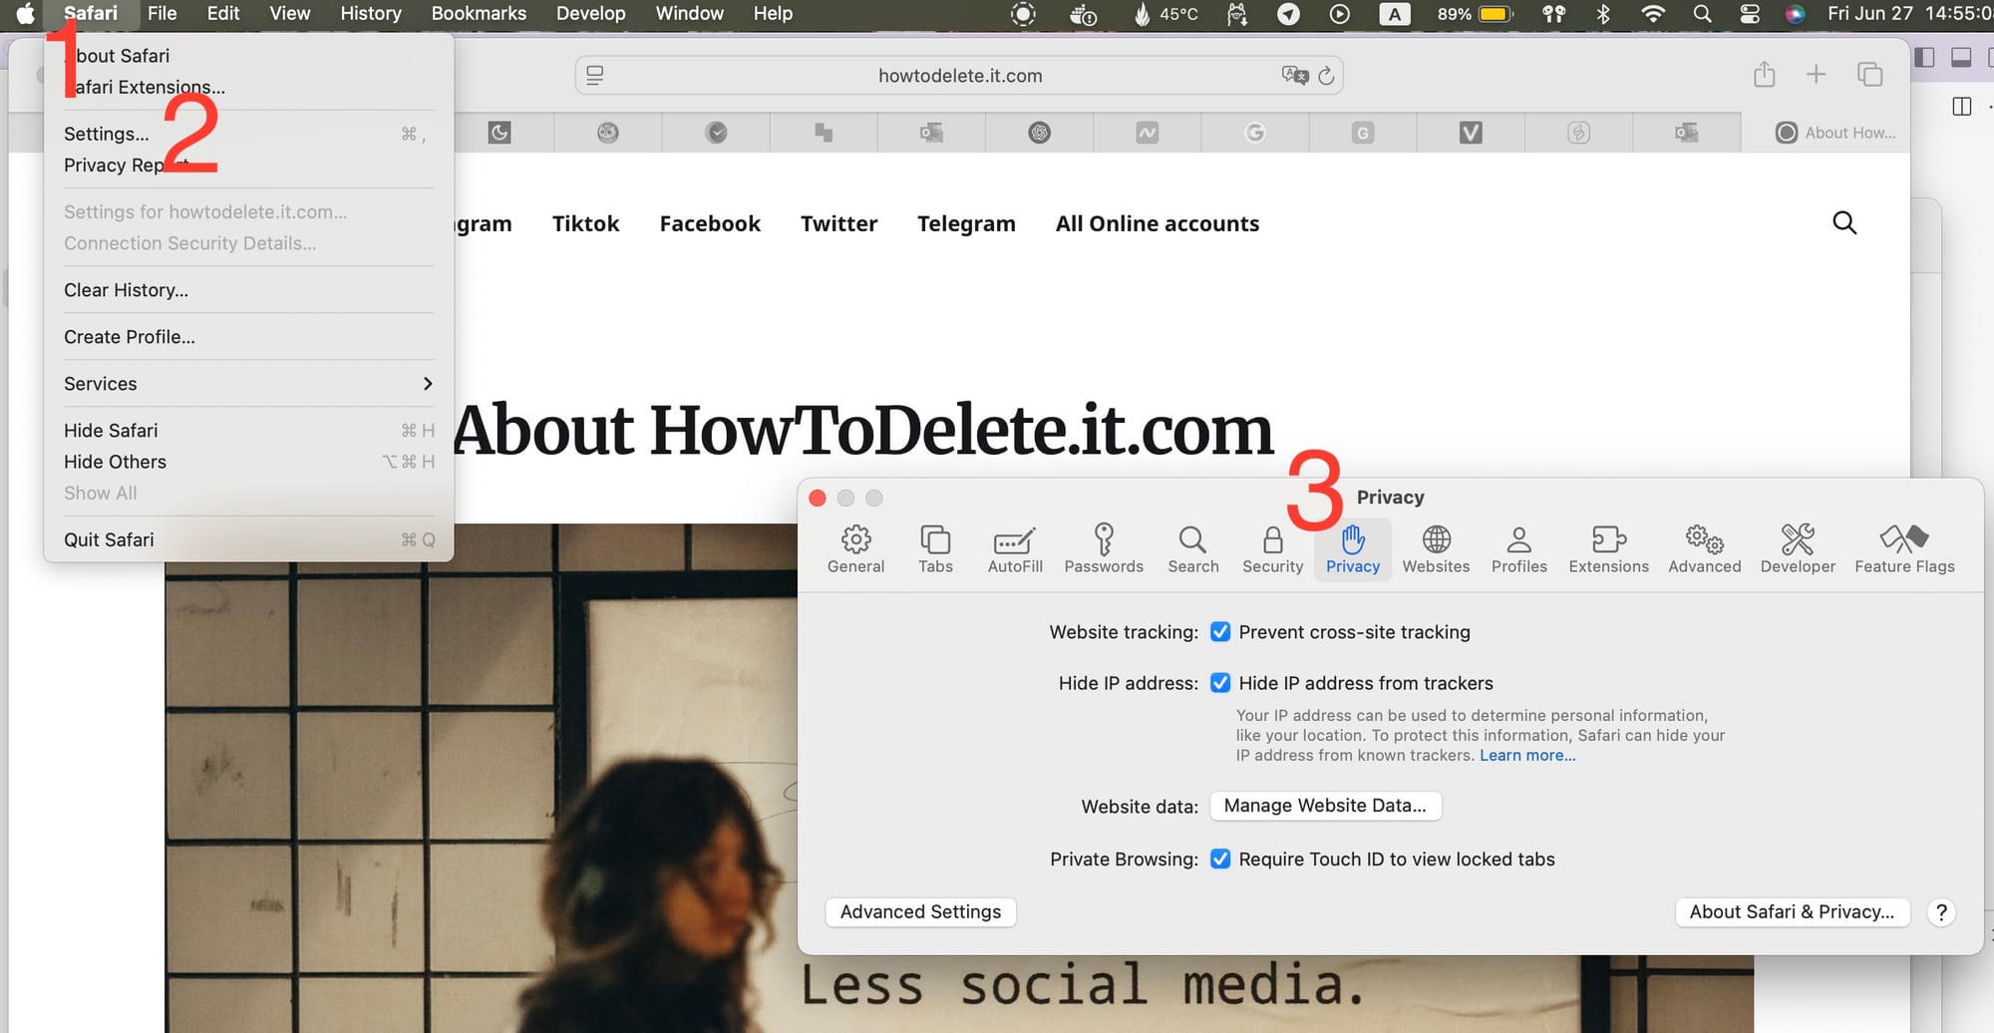Open Spotlight search in menu bar
Image resolution: width=1994 pixels, height=1033 pixels.
(1702, 14)
